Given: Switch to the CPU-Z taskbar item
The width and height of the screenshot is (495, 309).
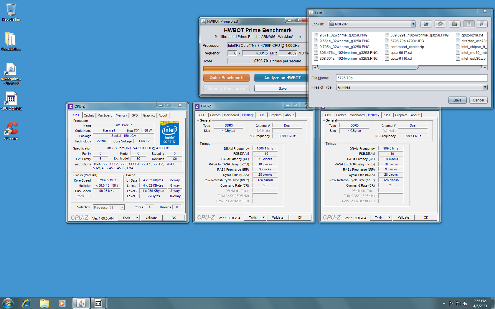Looking at the screenshot, I should [98, 303].
